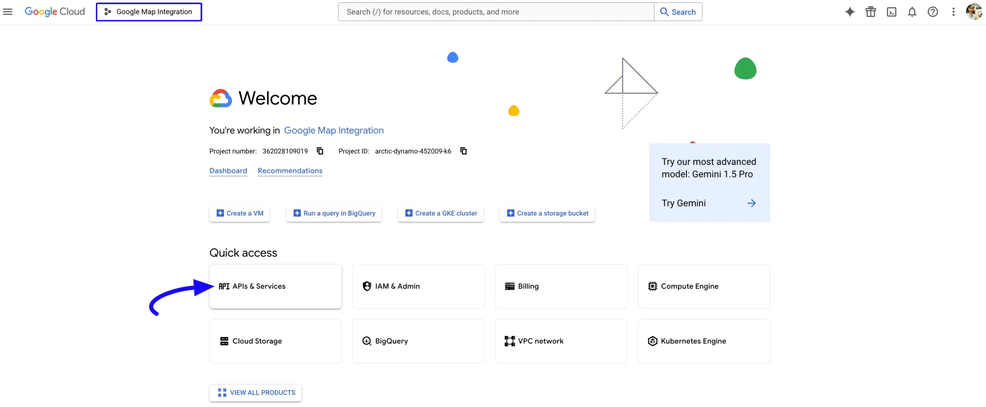
Task: Click the Gemini 1.5 Pro promo text
Action: 709,168
